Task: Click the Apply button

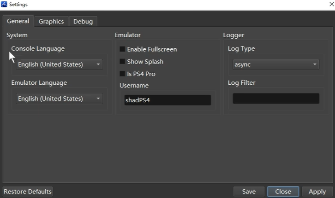Action: tap(317, 192)
